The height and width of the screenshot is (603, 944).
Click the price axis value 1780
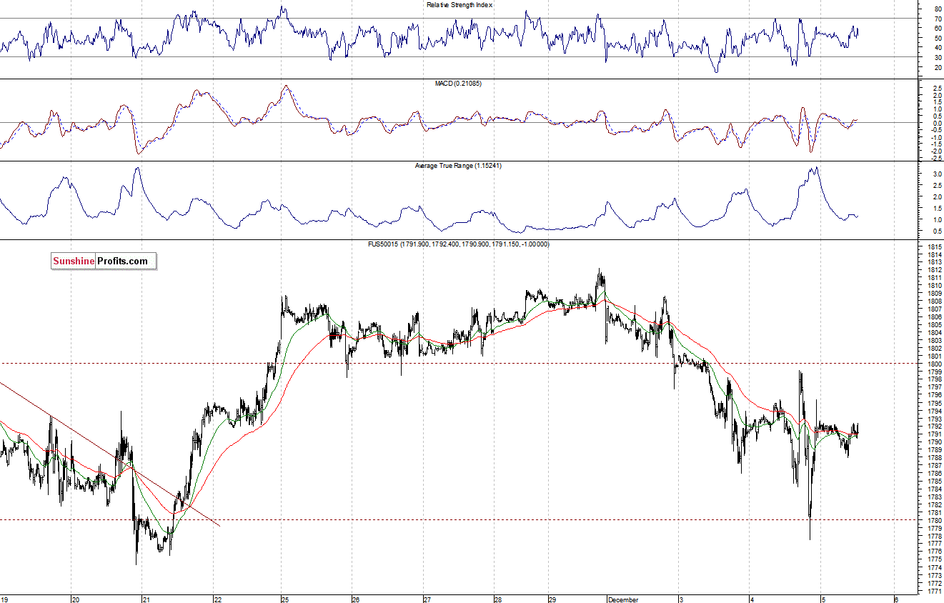tap(933, 520)
